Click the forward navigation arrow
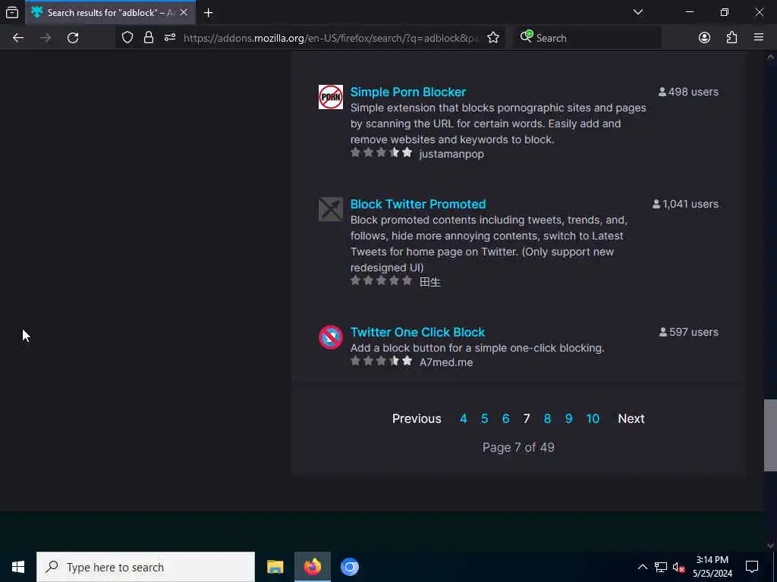777x582 pixels. point(46,38)
